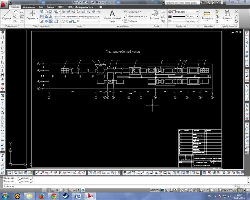Open Word from the Windows taskbar
This screenshot has height=200, width=250.
coord(78,196)
